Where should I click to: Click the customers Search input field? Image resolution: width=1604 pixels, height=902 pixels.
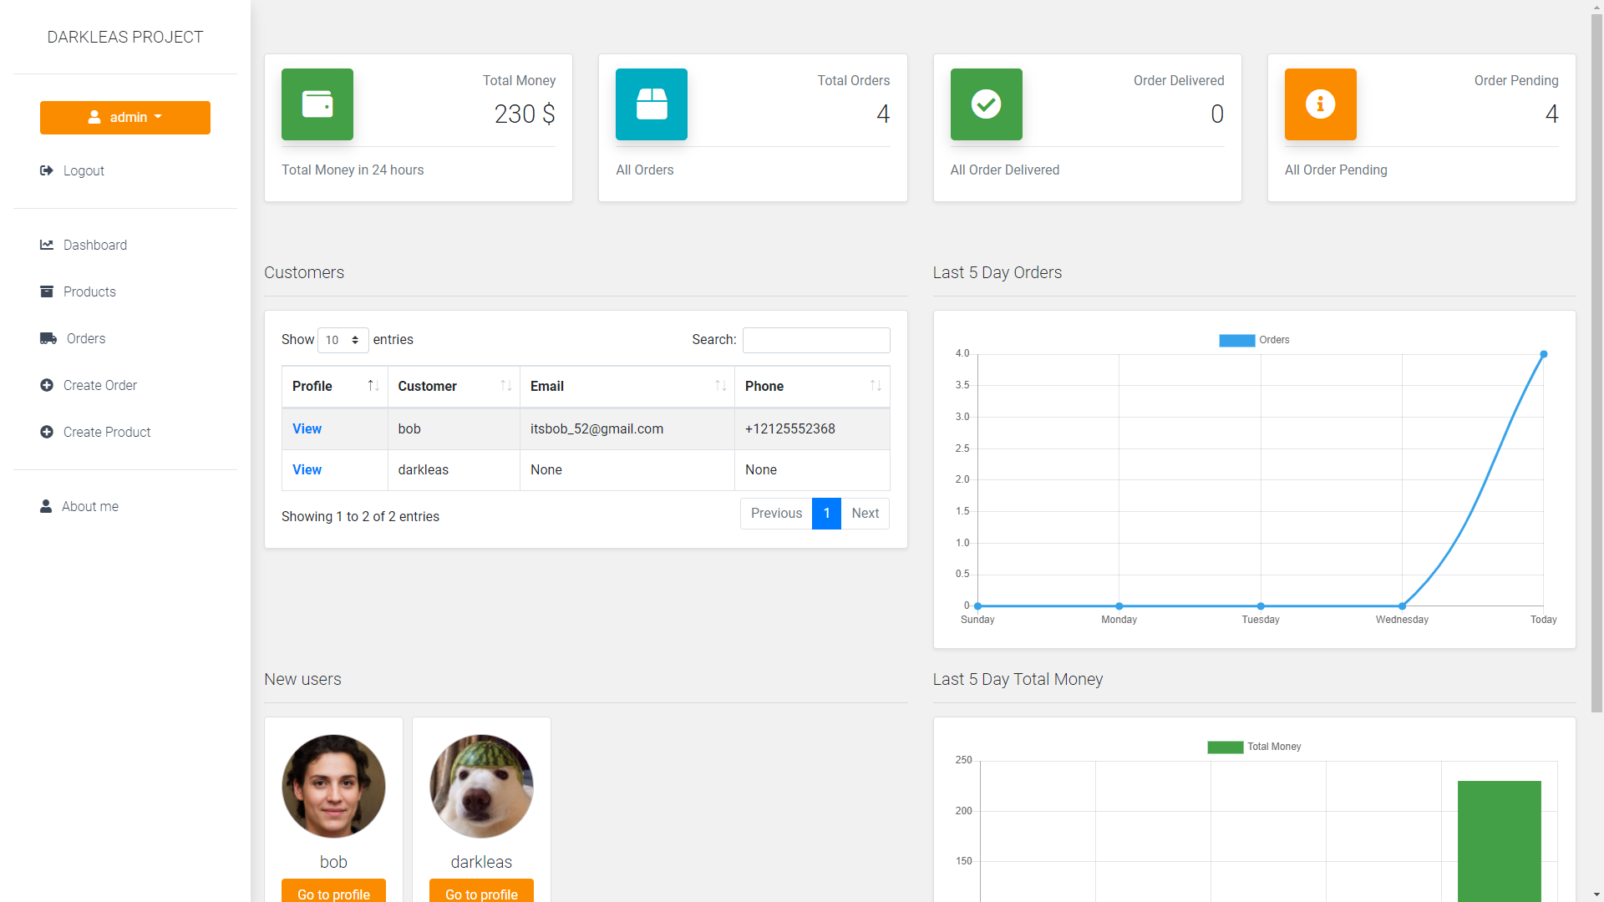click(x=816, y=340)
